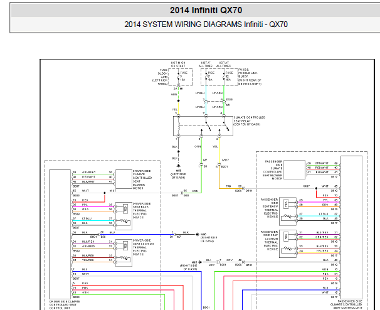Viewport: 380px width, 310px height.
Task: Click the driver side 'LT BLU' wire label at pin 37
Action: pos(87,218)
